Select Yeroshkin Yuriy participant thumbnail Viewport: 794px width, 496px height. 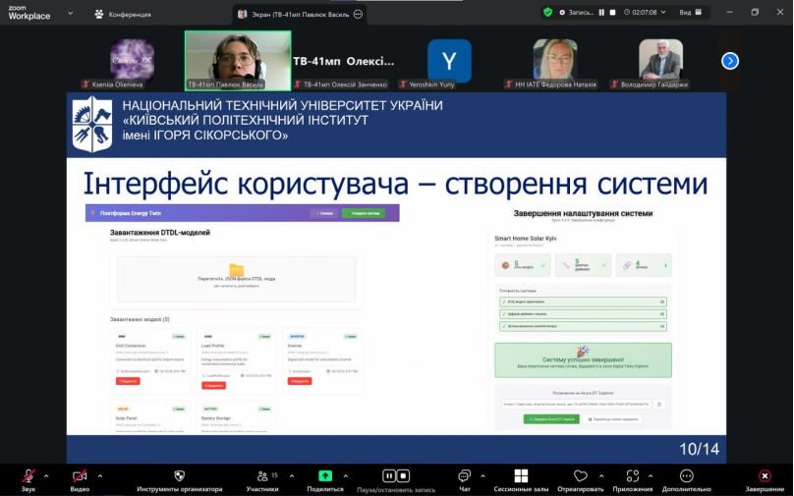(448, 62)
